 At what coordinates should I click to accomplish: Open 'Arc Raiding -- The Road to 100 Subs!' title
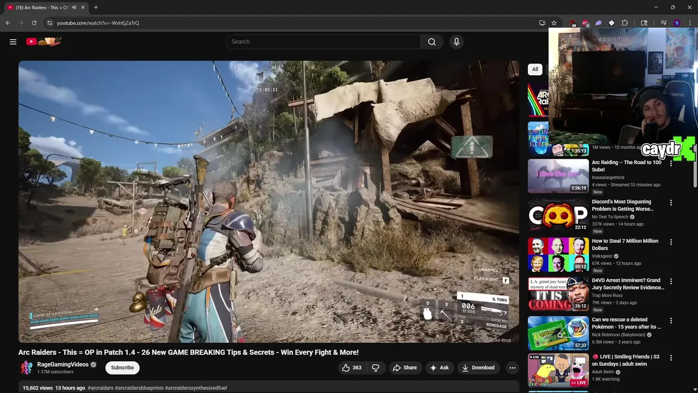coord(627,166)
